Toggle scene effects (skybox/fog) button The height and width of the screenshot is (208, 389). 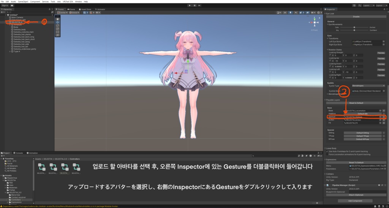pyautogui.click(x=301, y=13)
